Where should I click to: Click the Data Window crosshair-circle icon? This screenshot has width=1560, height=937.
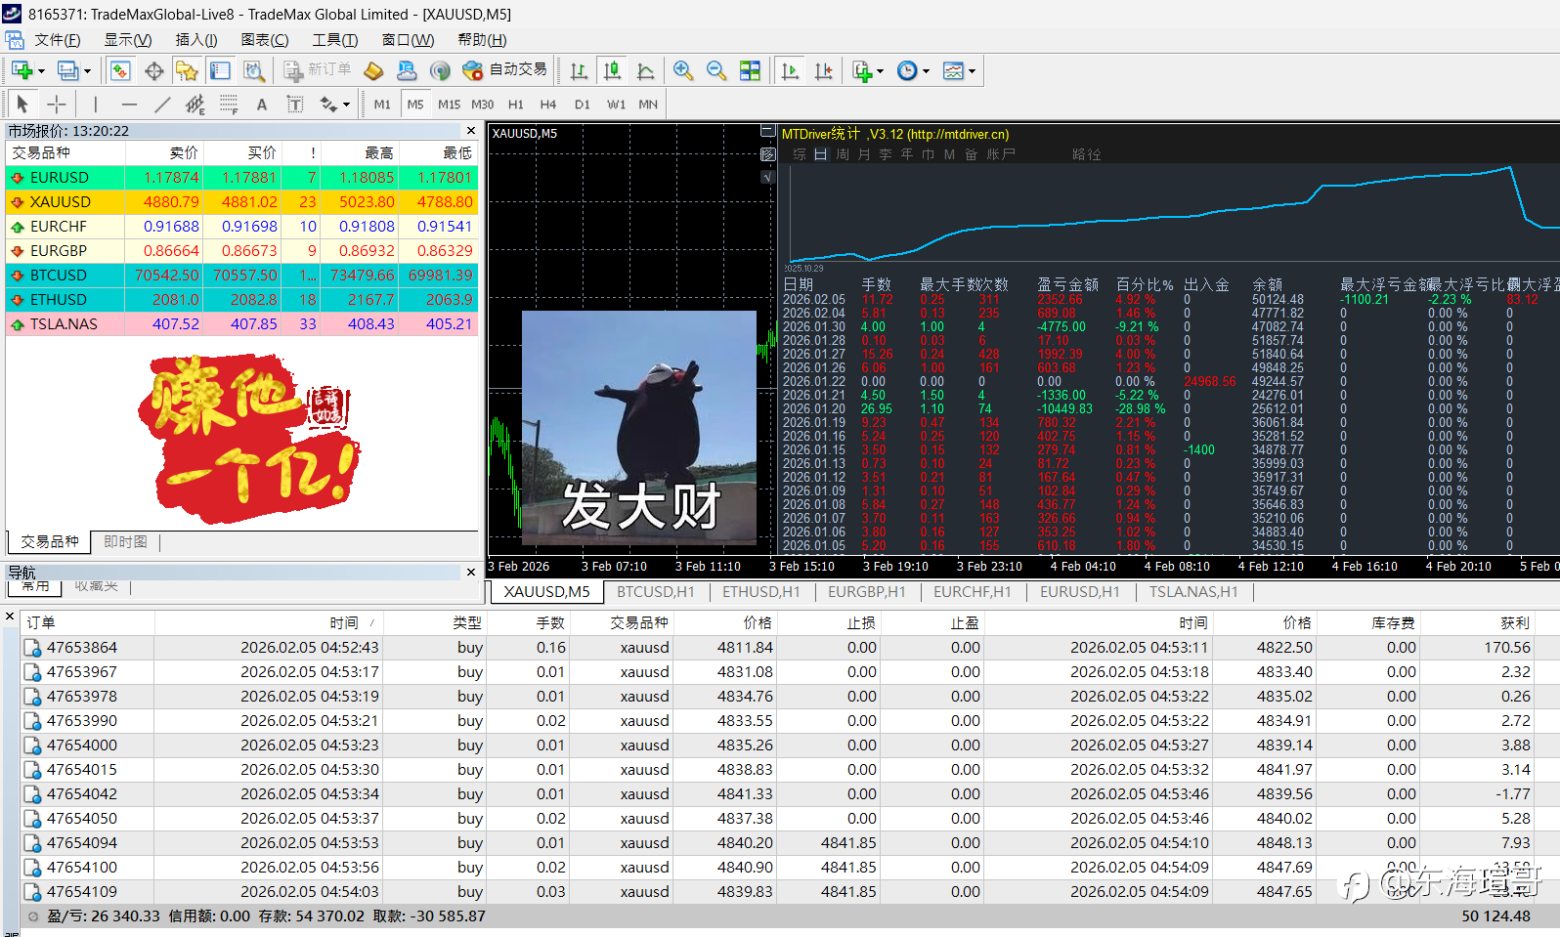click(153, 70)
